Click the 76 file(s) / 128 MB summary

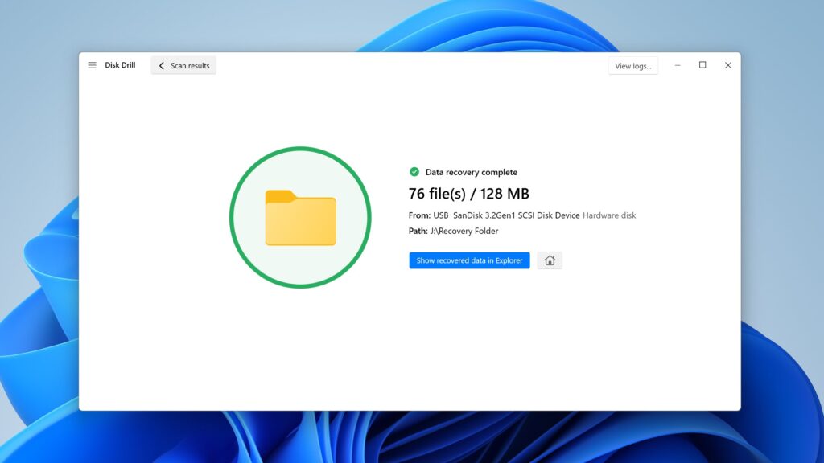click(469, 194)
